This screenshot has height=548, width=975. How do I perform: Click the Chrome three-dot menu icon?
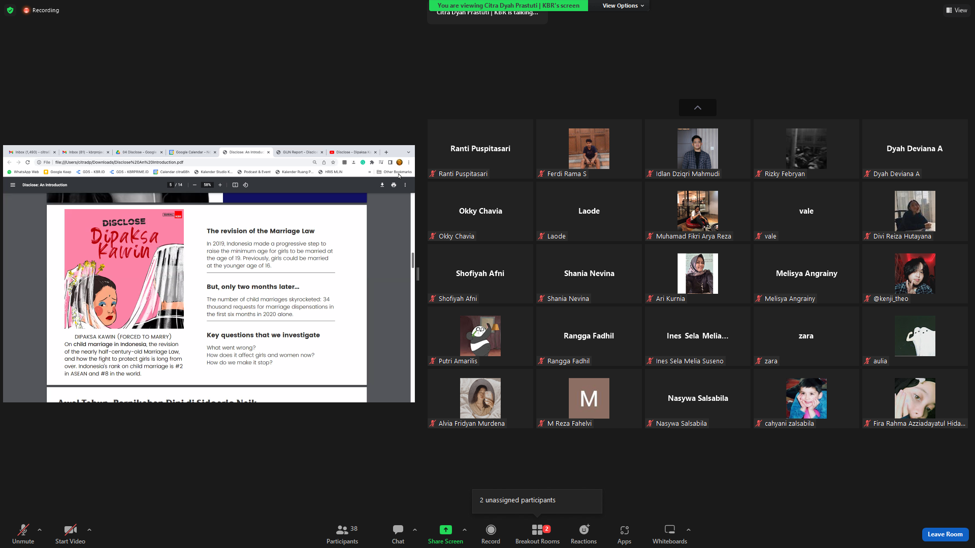tap(409, 162)
